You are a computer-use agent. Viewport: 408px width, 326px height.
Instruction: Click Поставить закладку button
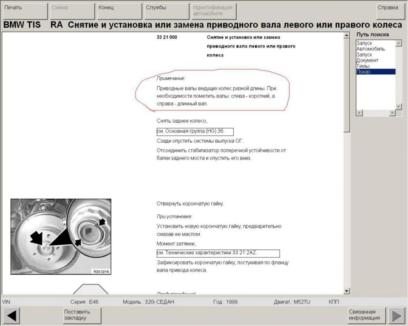pos(82,316)
